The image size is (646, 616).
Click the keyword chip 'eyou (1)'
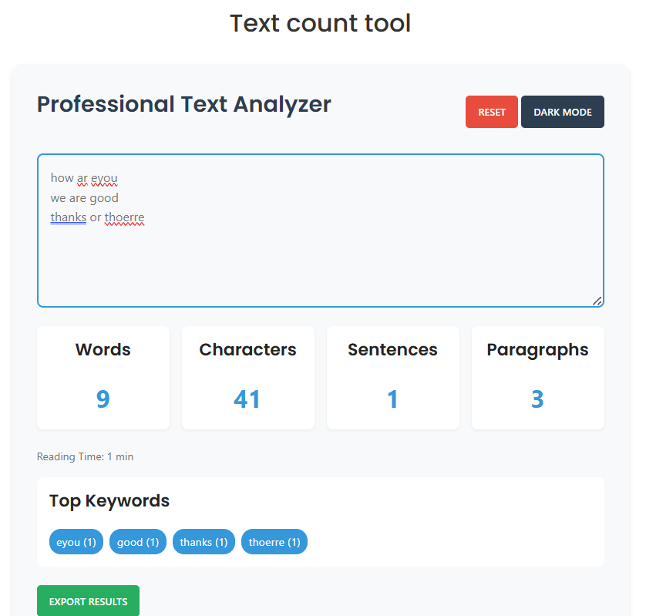(76, 541)
